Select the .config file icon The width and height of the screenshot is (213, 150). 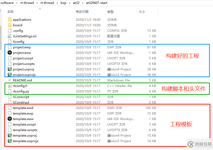pyautogui.click(x=10, y=30)
